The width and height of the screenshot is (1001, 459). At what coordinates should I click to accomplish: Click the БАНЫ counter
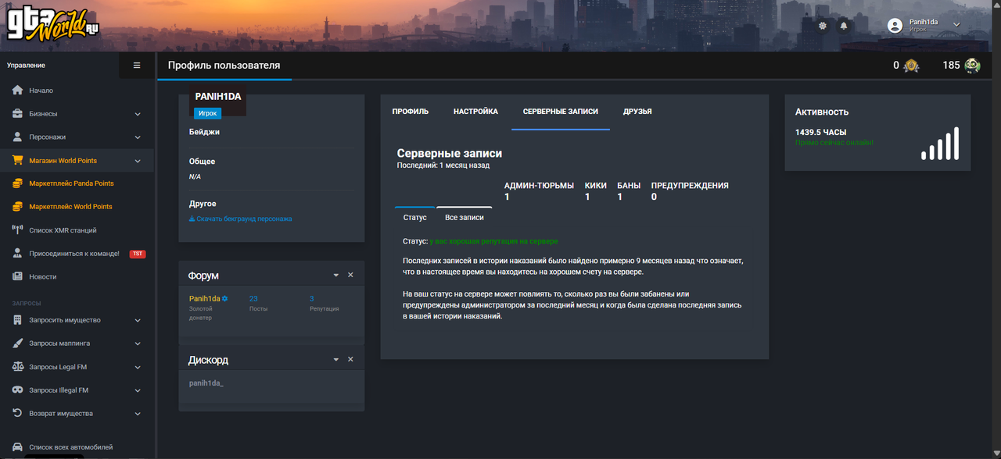629,191
